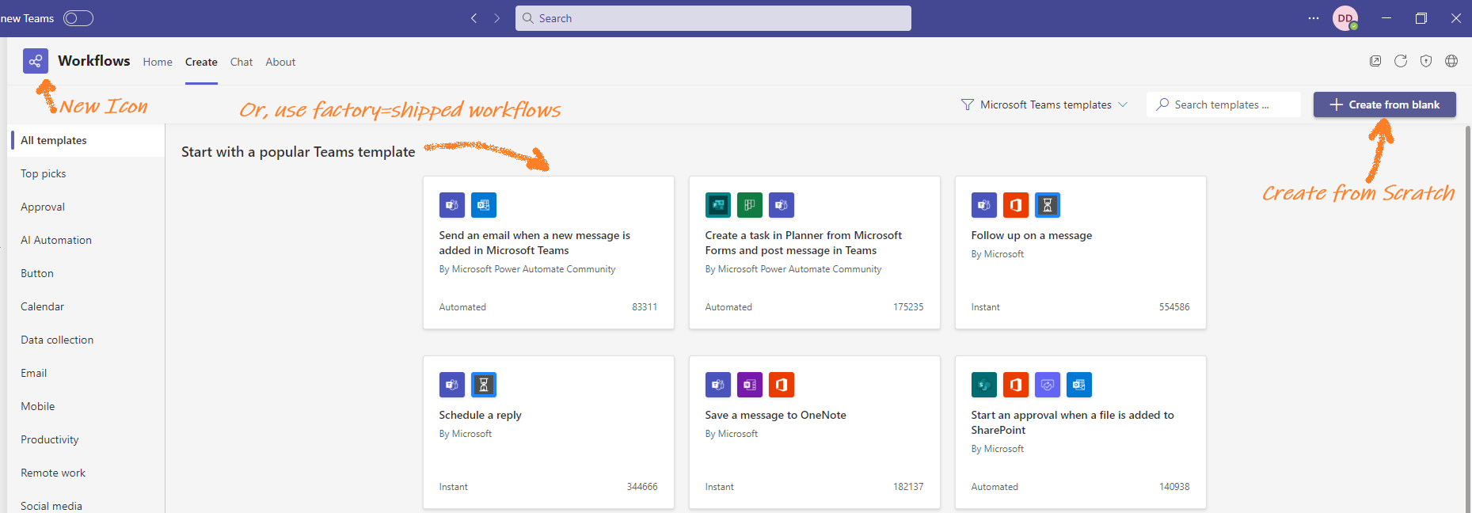Select the AI Automation category
Viewport: 1472px width, 513px height.
click(86, 240)
